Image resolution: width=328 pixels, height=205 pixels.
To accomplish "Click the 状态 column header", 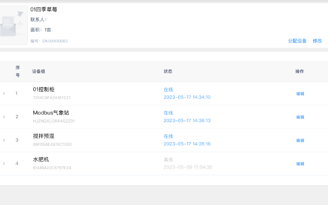I will pyautogui.click(x=168, y=72).
